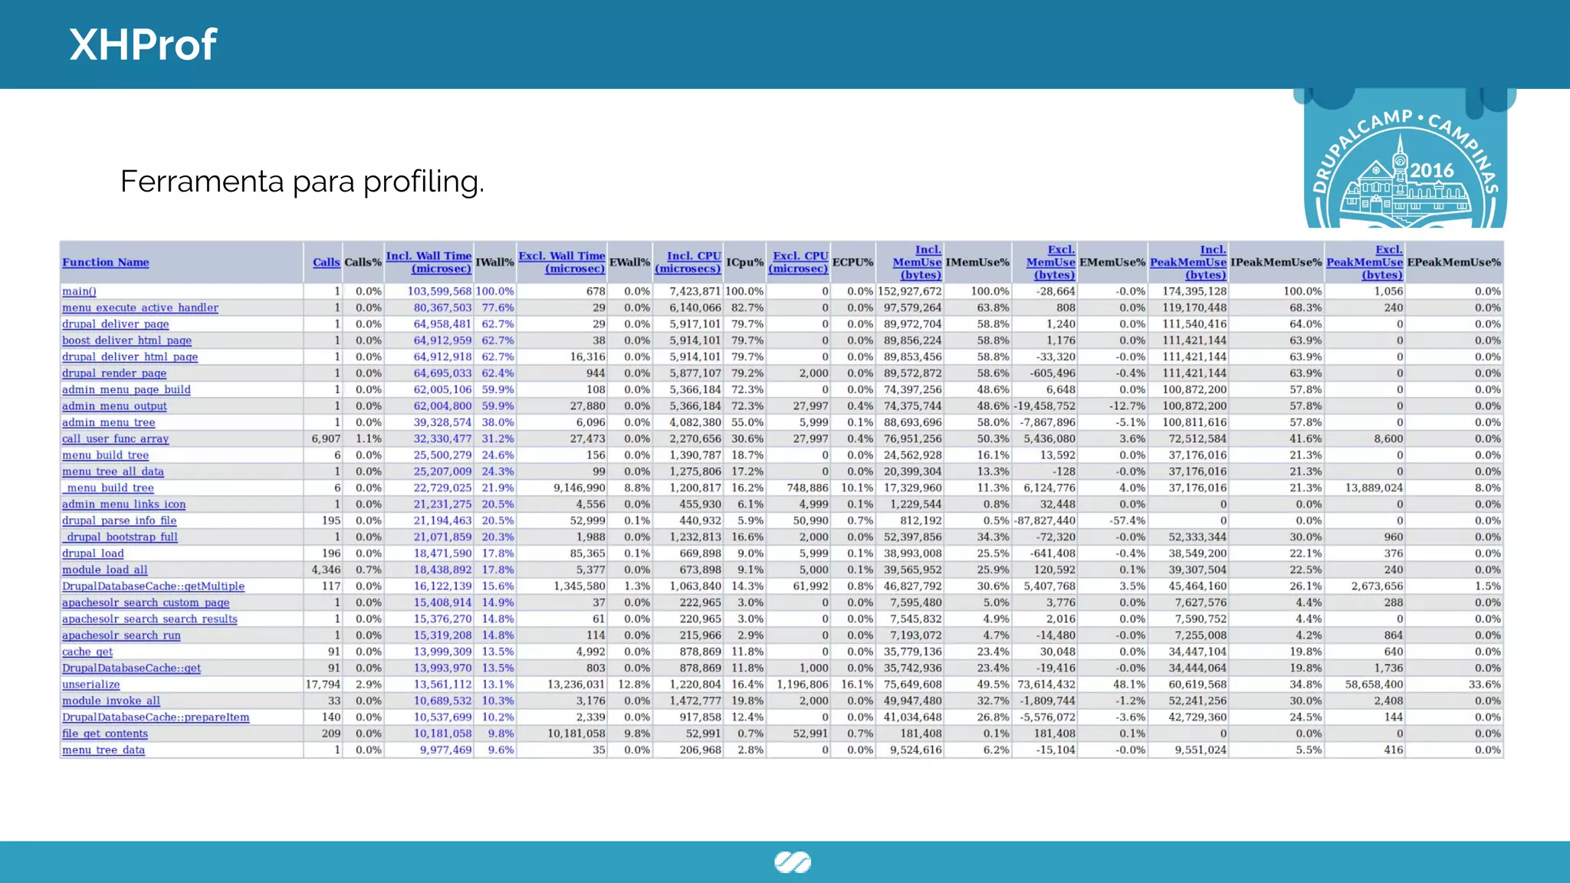Viewport: 1570px width, 883px height.
Task: Open DrupalDatabaseCache::getMultiple function link
Action: pyautogui.click(x=153, y=586)
